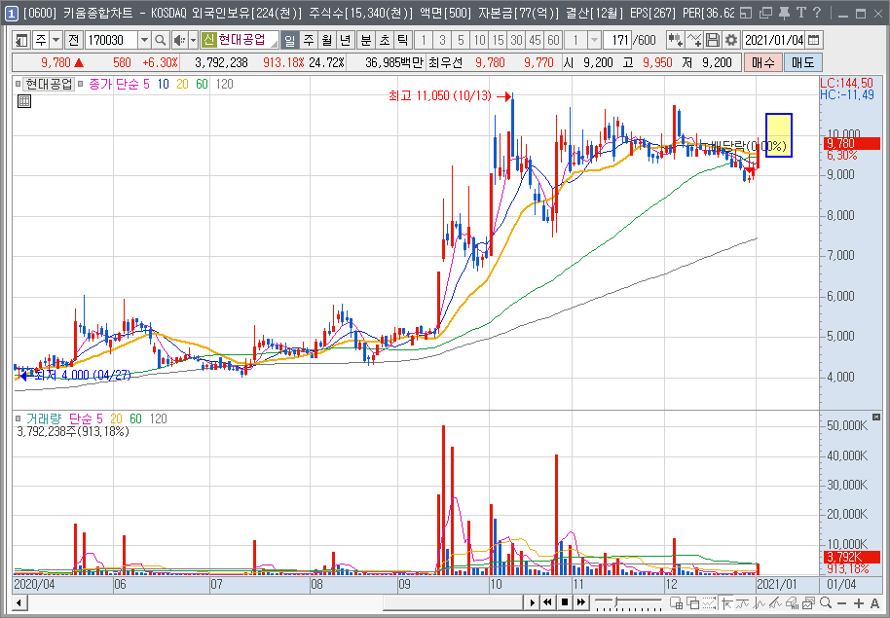Viewport: 890px width, 618px height.
Task: Collapse the volume panel corner button
Action: [x=877, y=418]
